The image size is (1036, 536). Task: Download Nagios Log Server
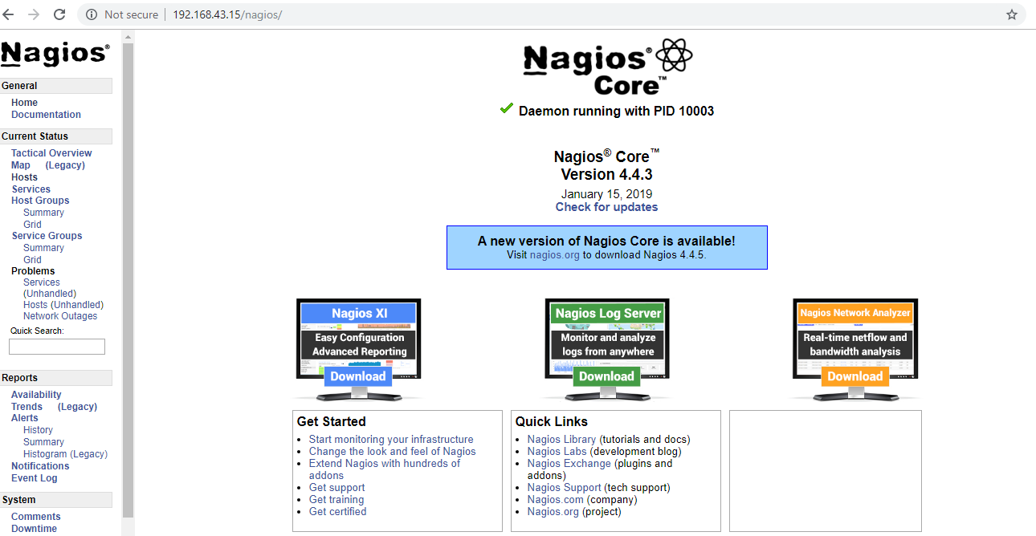(x=606, y=376)
